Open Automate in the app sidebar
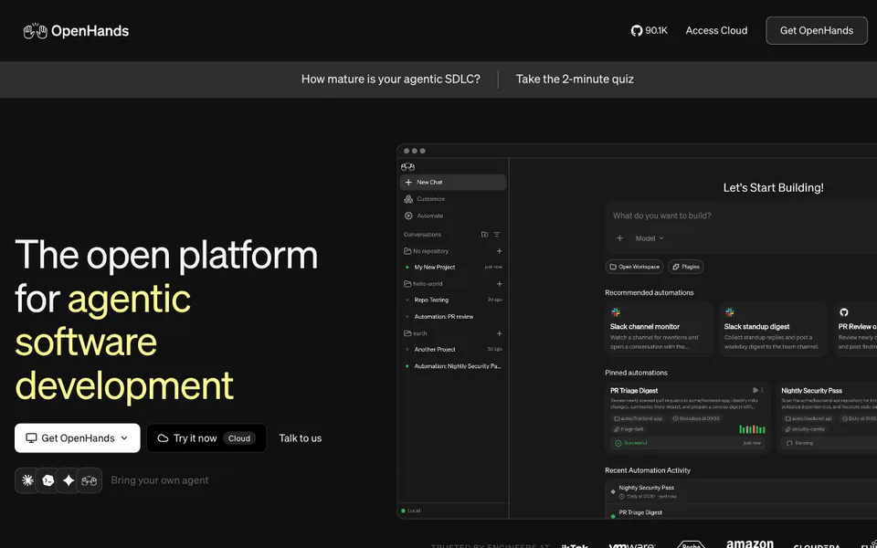 [424, 216]
